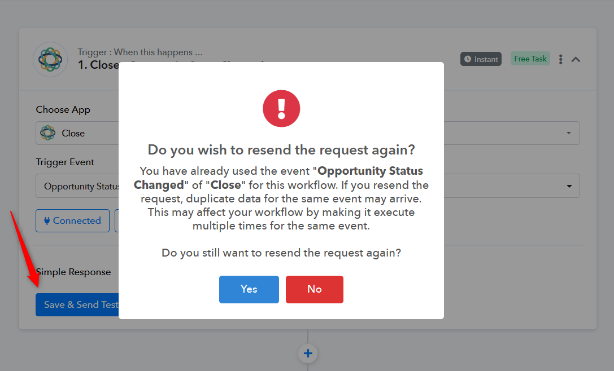Click Save & Send Test Request button
Viewport: 614px width, 371px height.
pyautogui.click(x=77, y=304)
